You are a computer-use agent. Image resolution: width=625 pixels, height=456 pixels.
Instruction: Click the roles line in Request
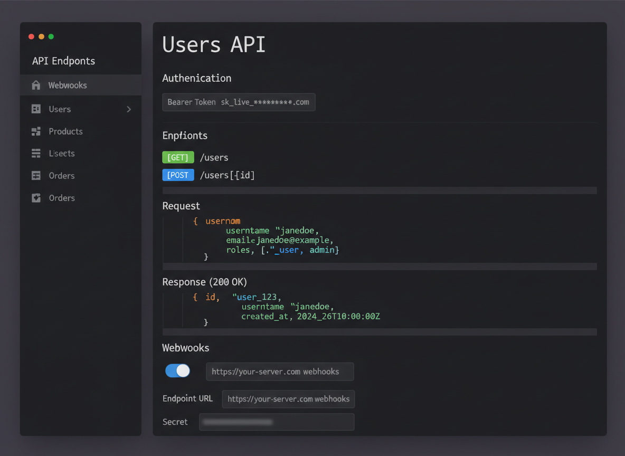(x=282, y=250)
